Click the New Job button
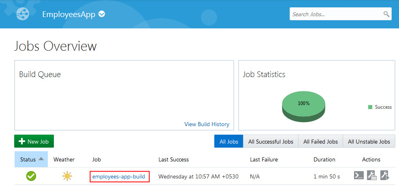Viewport: 399px width, 189px height. pyautogui.click(x=34, y=141)
